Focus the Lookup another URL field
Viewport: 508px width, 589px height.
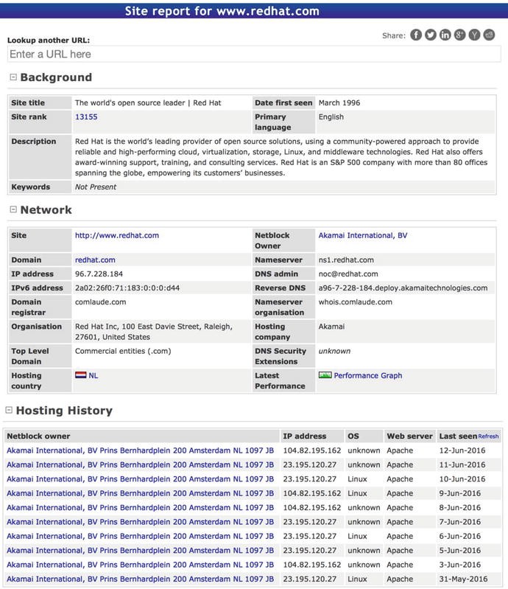coord(254,54)
